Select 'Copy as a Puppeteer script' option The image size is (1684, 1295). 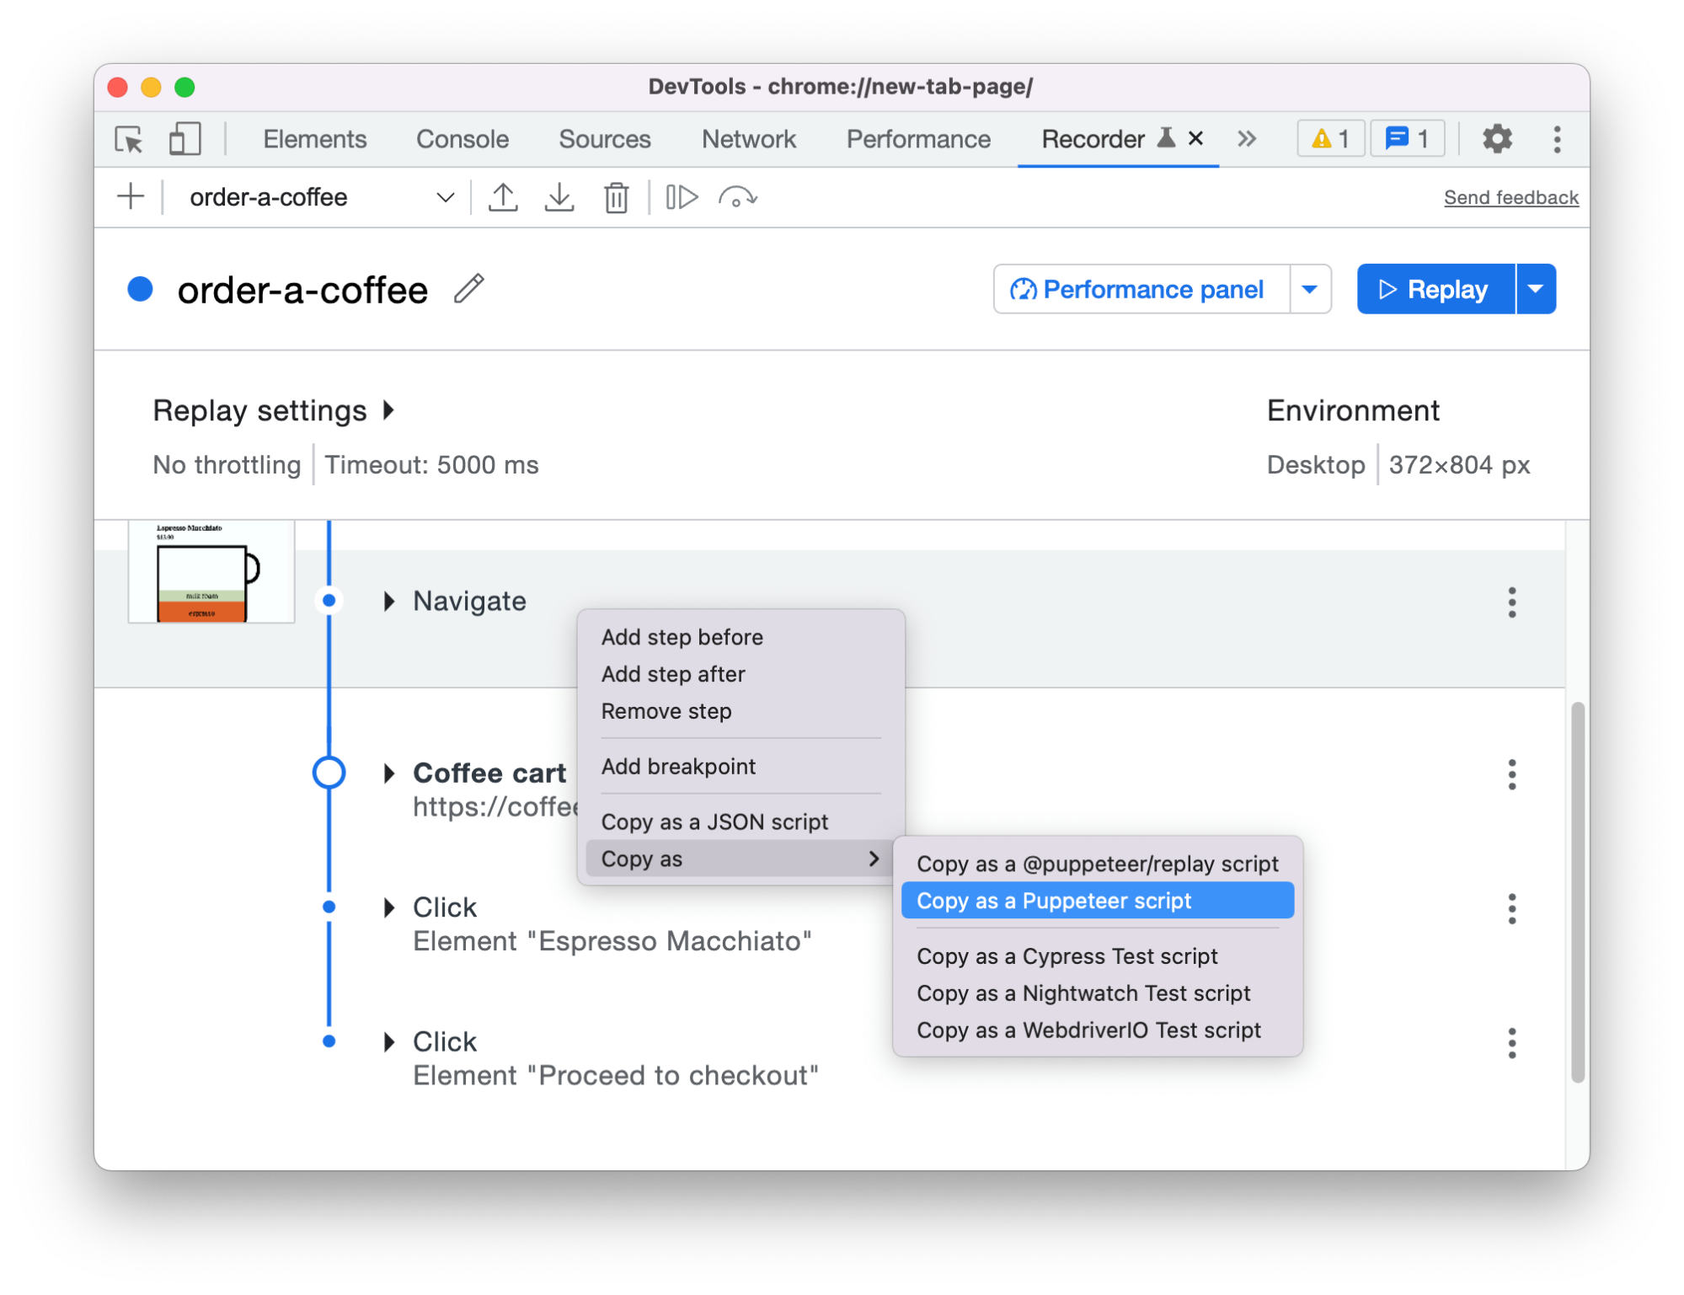1054,901
